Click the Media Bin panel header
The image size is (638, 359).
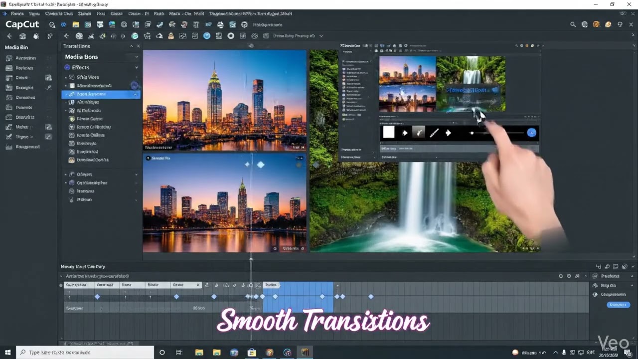pos(16,47)
